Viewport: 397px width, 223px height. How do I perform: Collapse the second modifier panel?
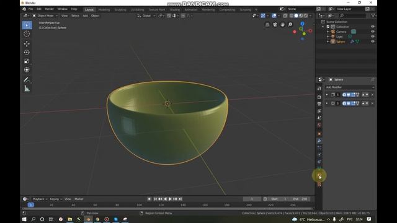[x=327, y=103]
